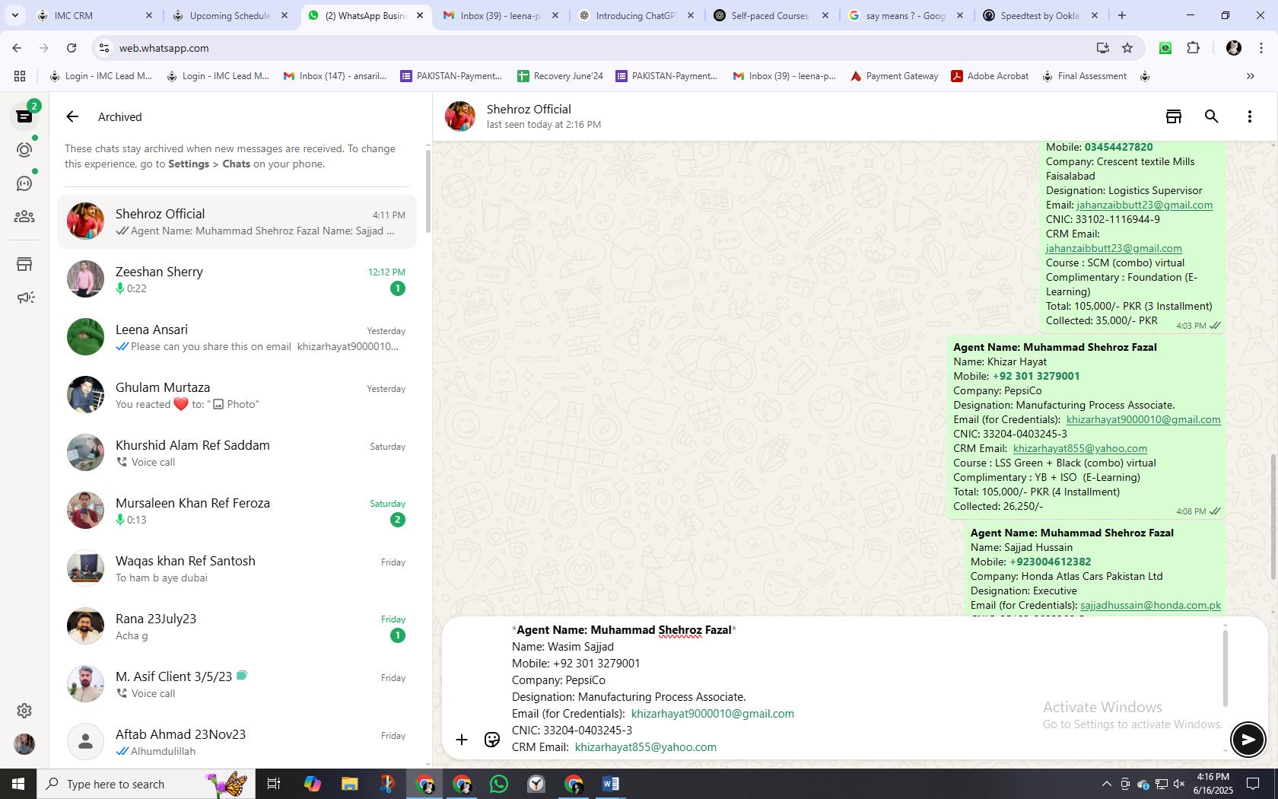Screen dimensions: 1278x799
Task: Open the Windows Start menu
Action: point(18,784)
